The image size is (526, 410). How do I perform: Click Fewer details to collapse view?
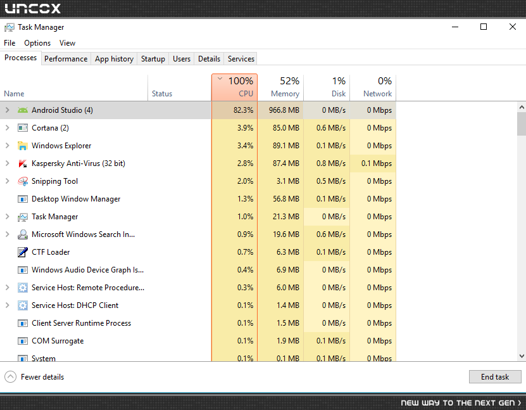[x=34, y=377]
